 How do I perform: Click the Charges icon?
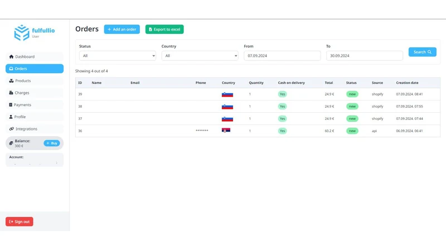pos(11,93)
